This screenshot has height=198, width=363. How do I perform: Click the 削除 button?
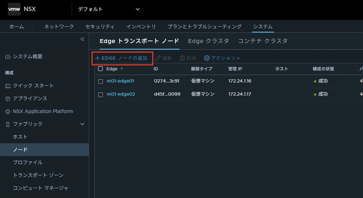click(x=188, y=58)
